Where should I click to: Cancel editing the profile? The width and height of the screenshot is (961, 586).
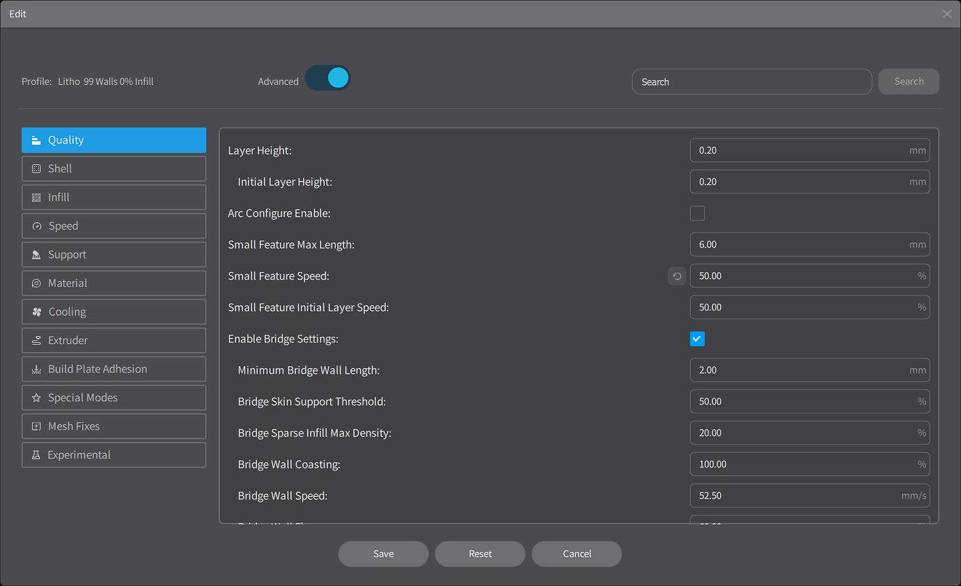point(577,553)
